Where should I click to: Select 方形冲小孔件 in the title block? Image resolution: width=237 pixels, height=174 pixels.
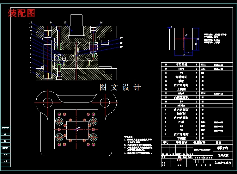coord(223,163)
